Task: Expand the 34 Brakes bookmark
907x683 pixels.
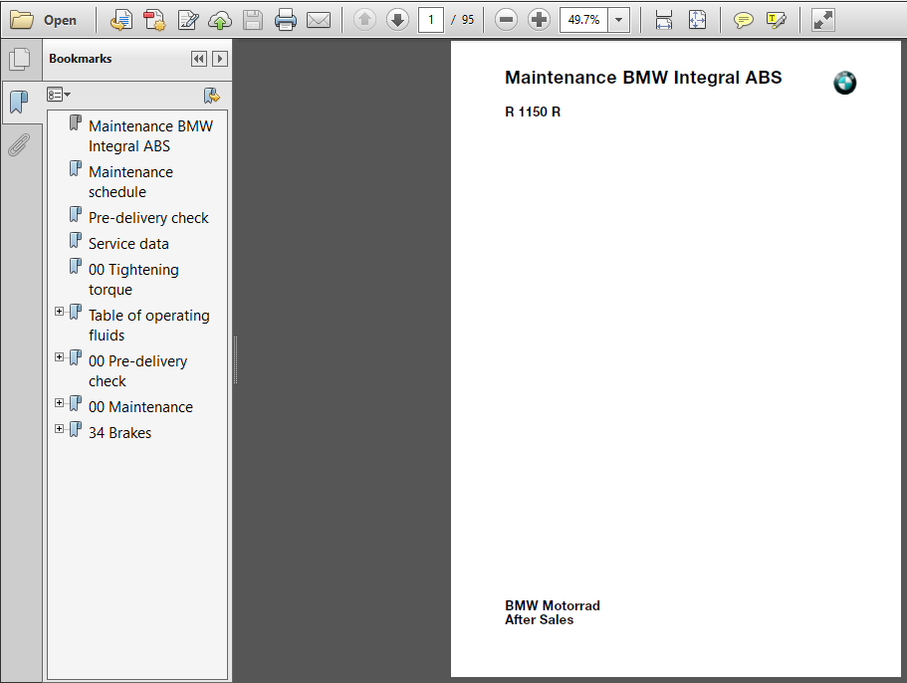Action: 59,428
